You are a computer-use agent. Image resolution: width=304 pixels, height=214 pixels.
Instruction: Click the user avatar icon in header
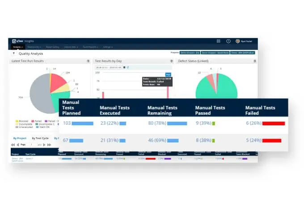238,41
